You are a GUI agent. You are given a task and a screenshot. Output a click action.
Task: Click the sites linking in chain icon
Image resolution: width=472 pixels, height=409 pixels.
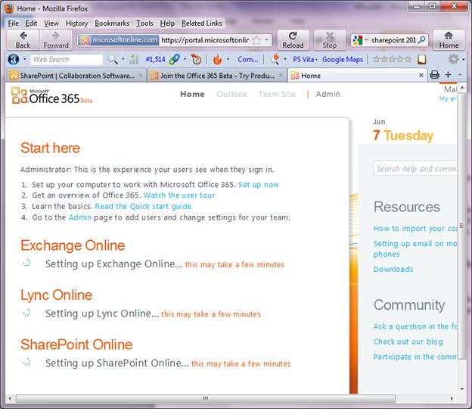click(174, 59)
